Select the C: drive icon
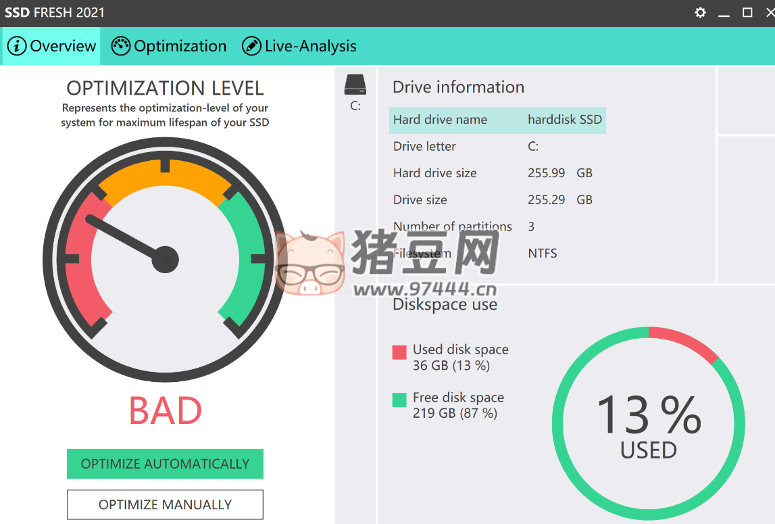 point(355,85)
